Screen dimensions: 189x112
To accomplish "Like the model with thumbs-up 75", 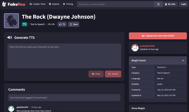I will (62, 24).
